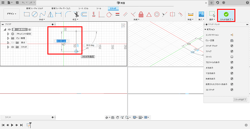Enable the スライス checkbox
This screenshot has height=129, width=250.
[232, 57]
